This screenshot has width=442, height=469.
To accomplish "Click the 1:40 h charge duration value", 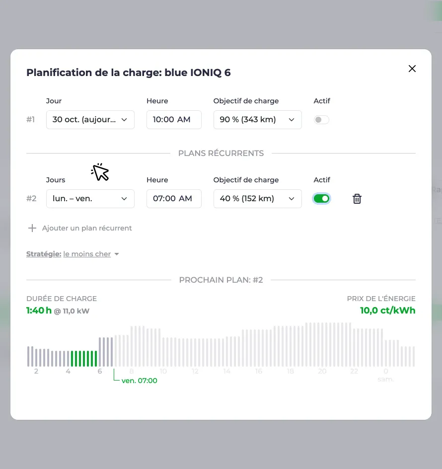I will coord(39,311).
